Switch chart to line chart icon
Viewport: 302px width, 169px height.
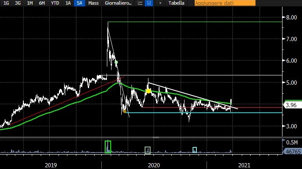point(140,3)
